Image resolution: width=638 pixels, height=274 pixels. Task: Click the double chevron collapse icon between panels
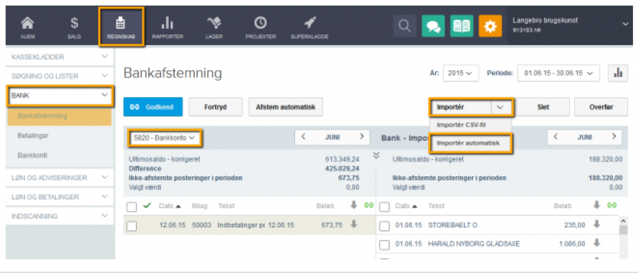click(376, 155)
